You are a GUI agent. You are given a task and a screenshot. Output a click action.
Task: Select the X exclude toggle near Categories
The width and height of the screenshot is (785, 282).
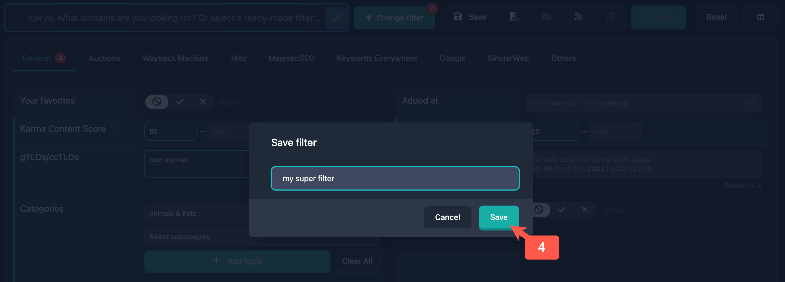point(584,210)
